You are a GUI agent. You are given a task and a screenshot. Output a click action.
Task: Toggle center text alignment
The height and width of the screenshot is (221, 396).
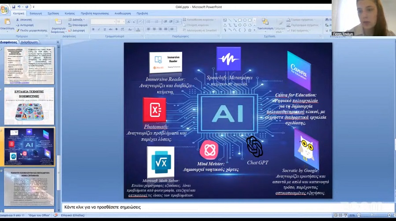(x=154, y=29)
